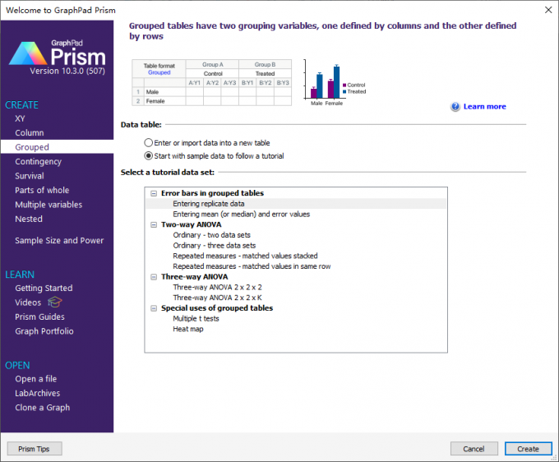This screenshot has width=559, height=462.
Task: Select Multiple variables table type
Action: 49,205
